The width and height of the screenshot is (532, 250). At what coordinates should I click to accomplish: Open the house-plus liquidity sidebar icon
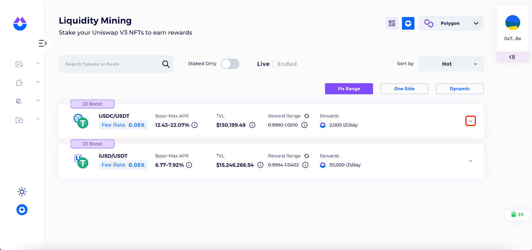tap(19, 82)
